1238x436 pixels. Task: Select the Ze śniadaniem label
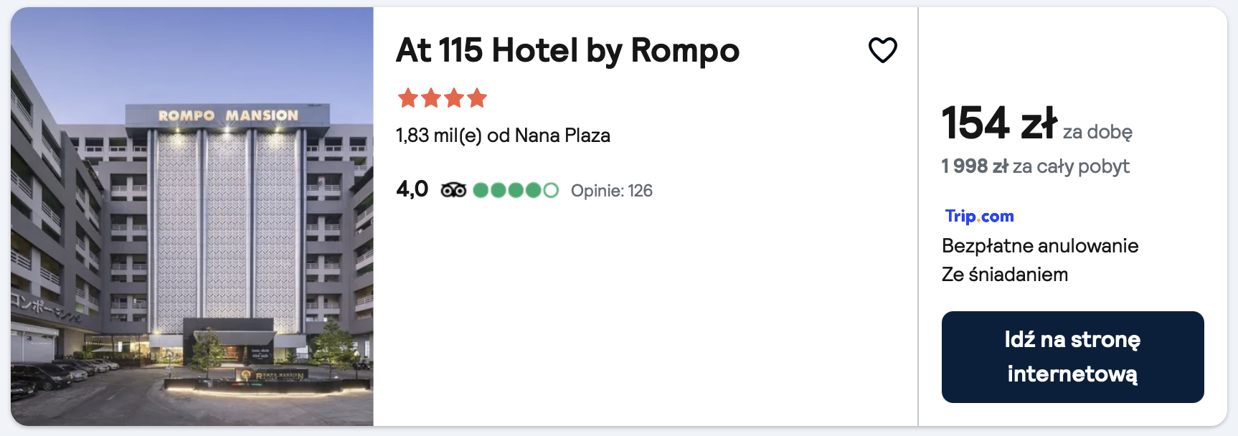(x=1004, y=275)
